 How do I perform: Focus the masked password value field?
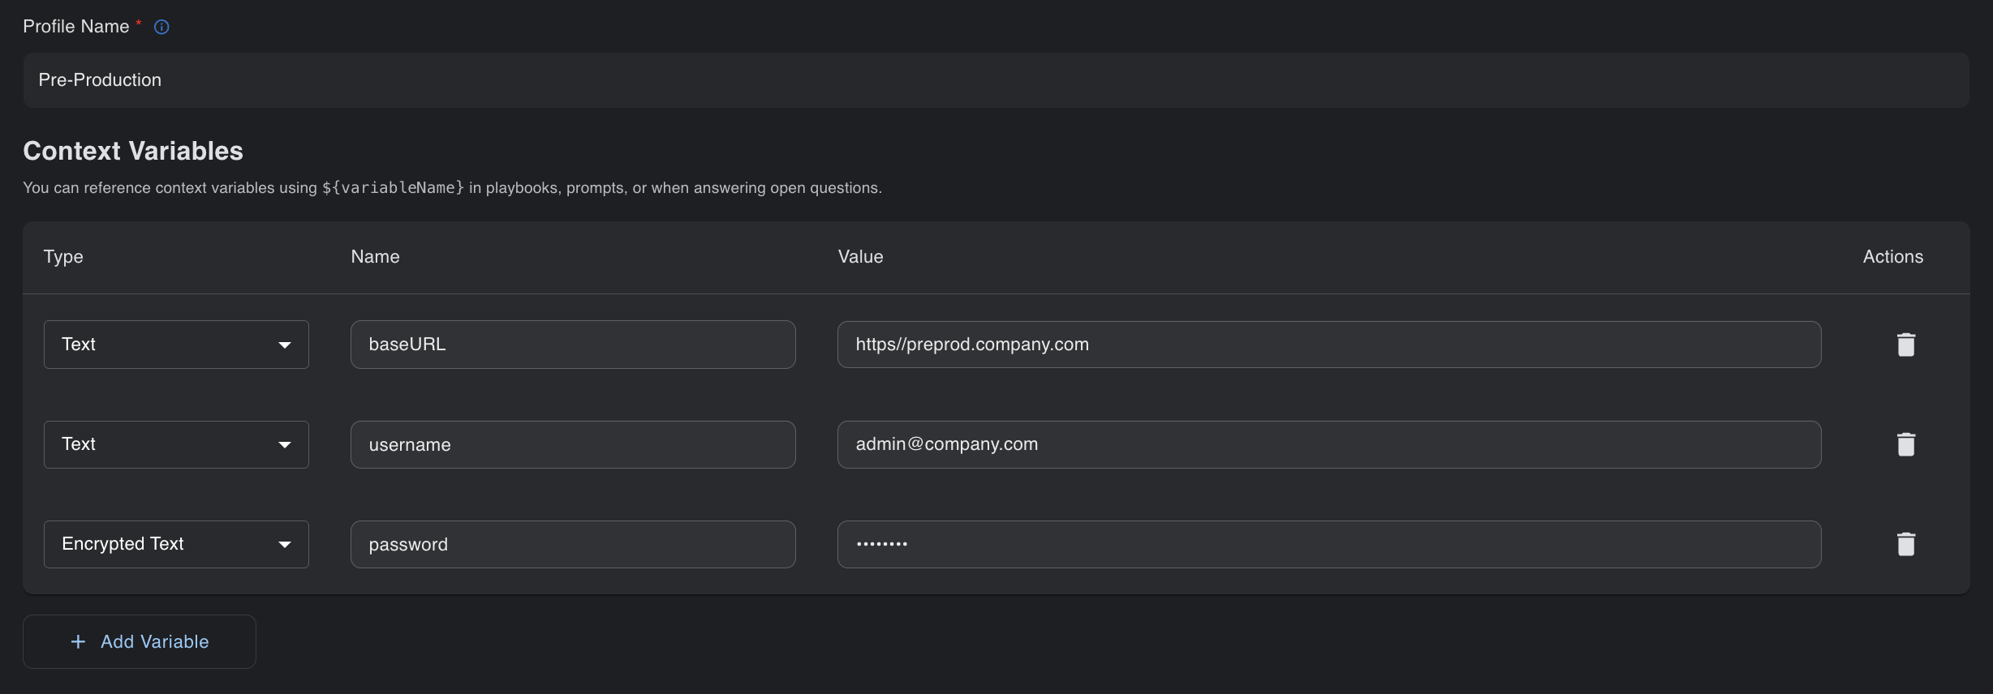coord(1328,544)
